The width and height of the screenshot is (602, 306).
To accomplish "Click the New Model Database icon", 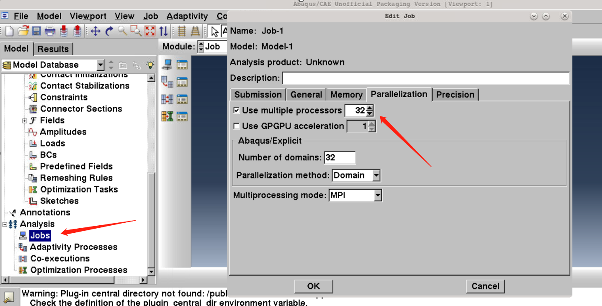I will pos(9,31).
